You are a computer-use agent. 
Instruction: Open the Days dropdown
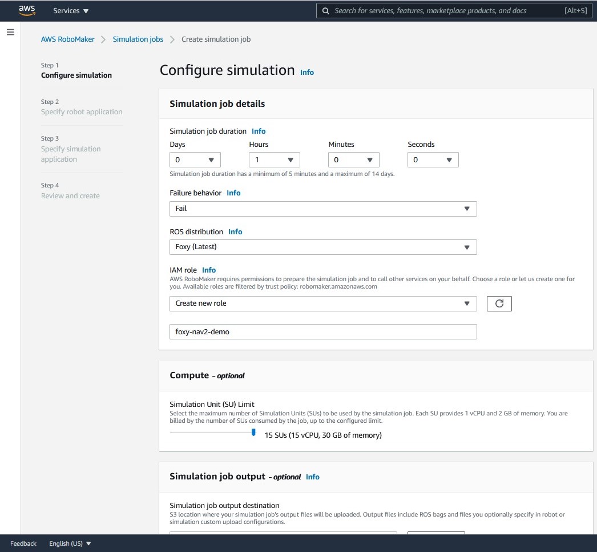(x=195, y=160)
